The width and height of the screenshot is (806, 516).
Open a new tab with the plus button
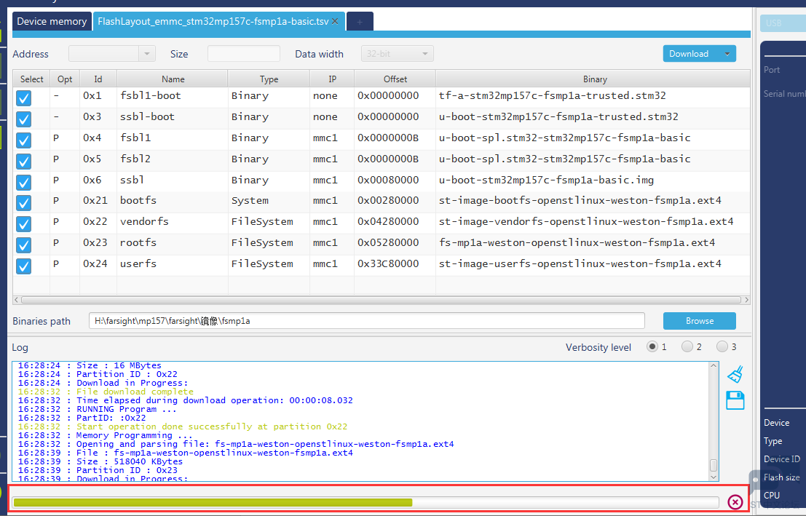360,22
